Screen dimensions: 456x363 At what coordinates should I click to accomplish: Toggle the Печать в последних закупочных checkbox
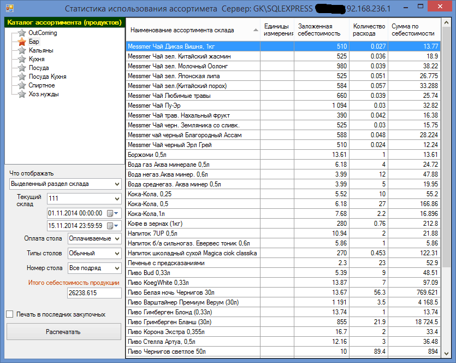point(10,314)
